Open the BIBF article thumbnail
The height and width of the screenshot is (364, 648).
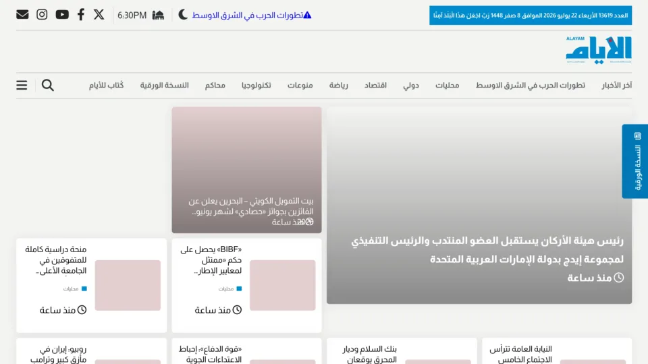283,285
